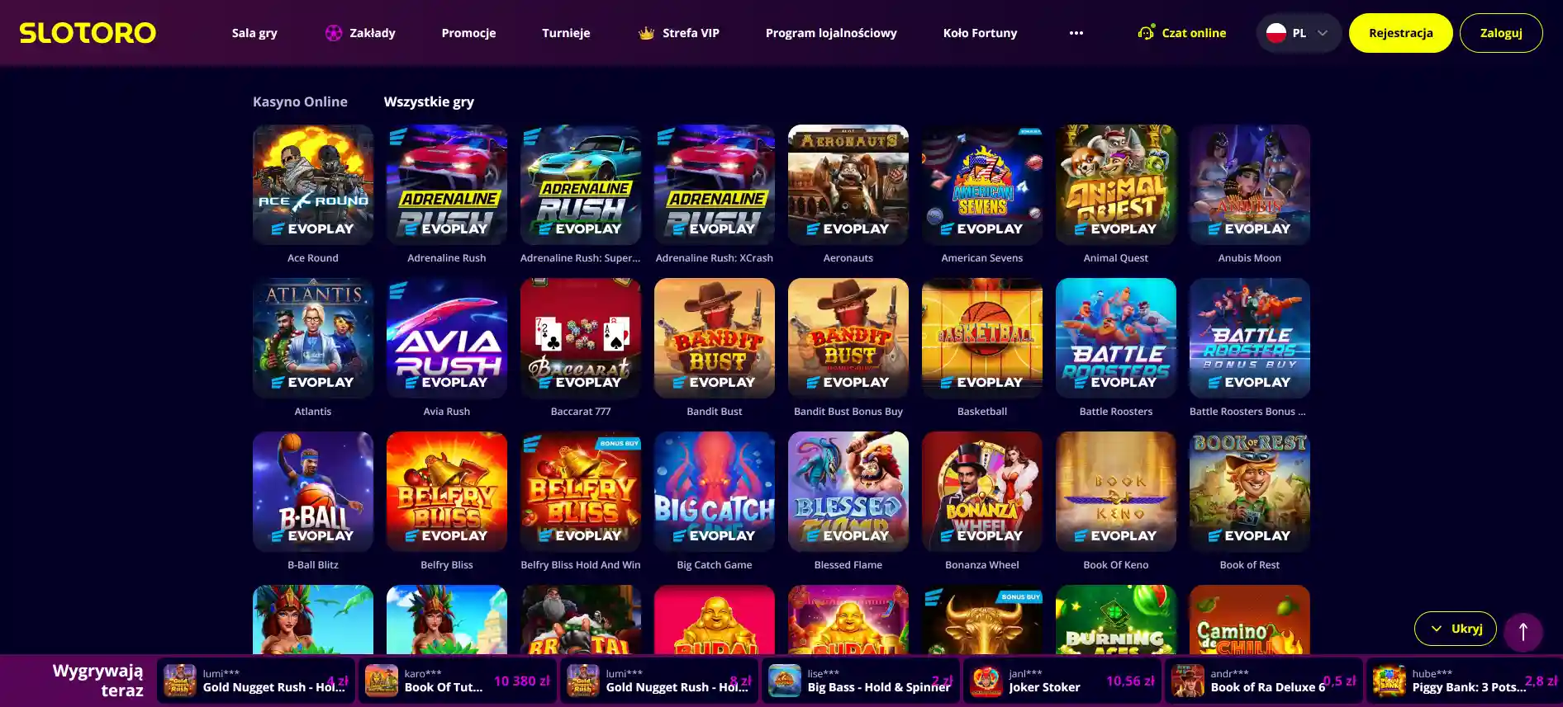Follow the Kasyno Online breadcrumb link
Viewport: 1563px width, 707px height.
pyautogui.click(x=300, y=101)
